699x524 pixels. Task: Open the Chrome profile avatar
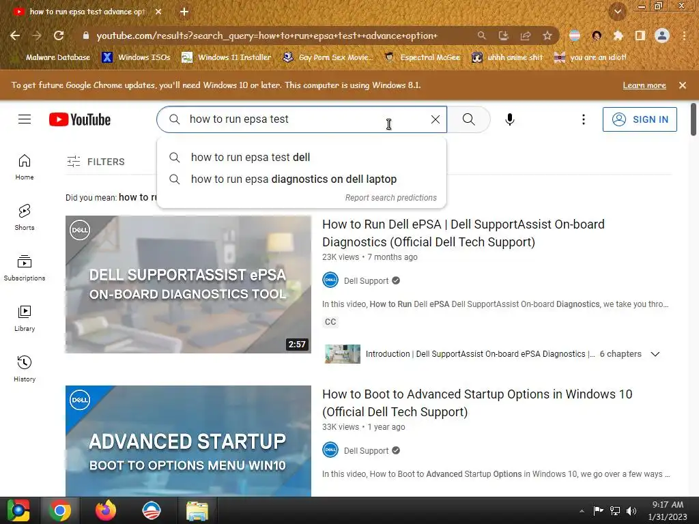point(662,35)
